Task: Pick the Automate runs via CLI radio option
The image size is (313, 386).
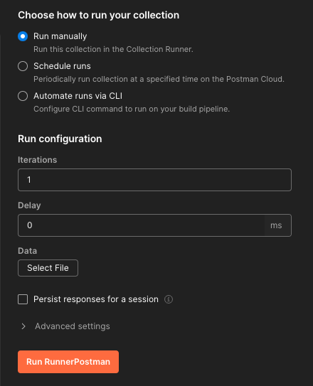Action: 23,96
